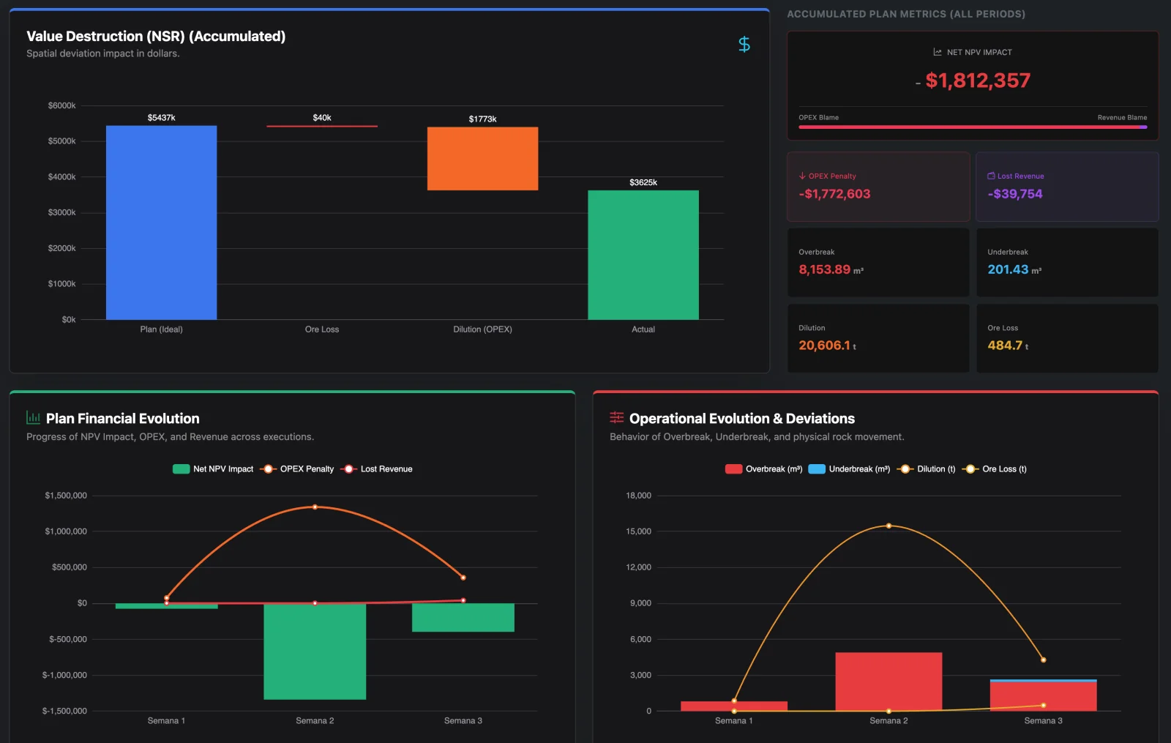This screenshot has width=1171, height=743.
Task: Click the Value Destruction (NSR) (Accumulated) title
Action: [156, 36]
